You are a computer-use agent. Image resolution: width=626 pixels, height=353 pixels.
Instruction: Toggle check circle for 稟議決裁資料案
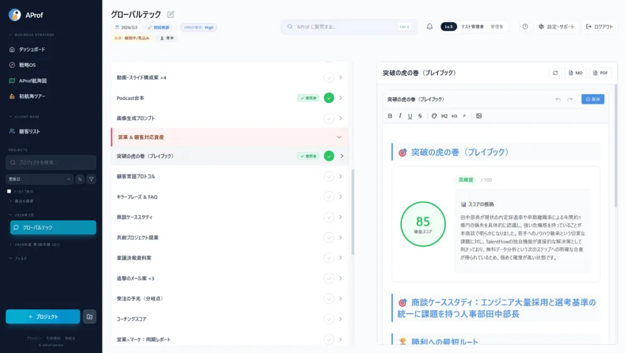coord(329,258)
